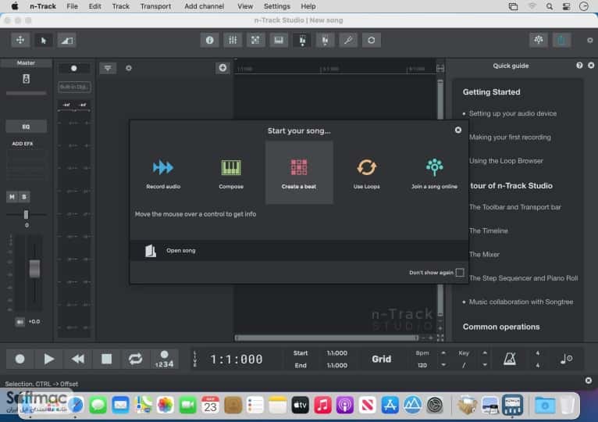Close the Start your song dialog
Screen dimensions: 598x422
[458, 131]
